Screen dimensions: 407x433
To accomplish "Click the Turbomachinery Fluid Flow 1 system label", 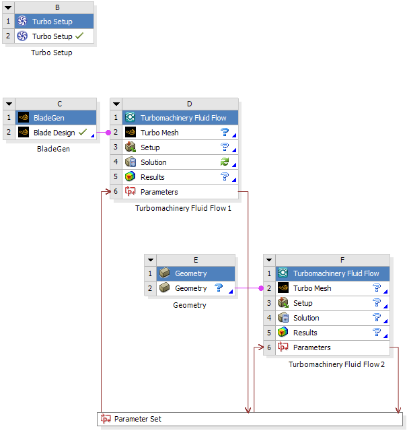I will 183,208.
